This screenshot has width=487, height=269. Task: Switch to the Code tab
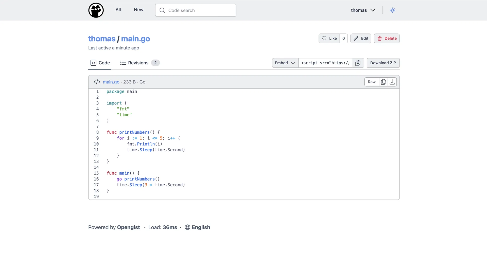[100, 63]
